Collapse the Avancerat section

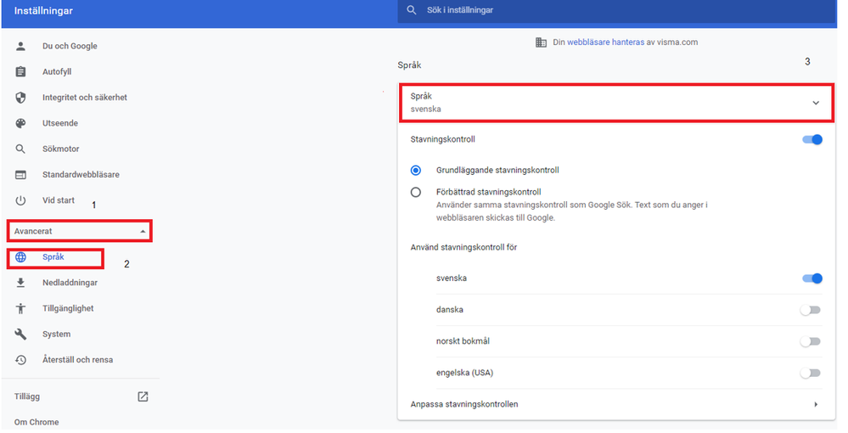point(80,231)
